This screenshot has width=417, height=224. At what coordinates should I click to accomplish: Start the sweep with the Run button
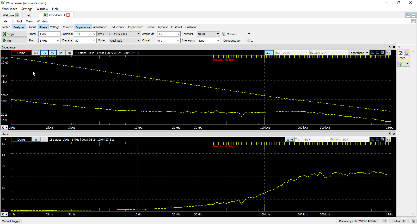tap(14, 40)
